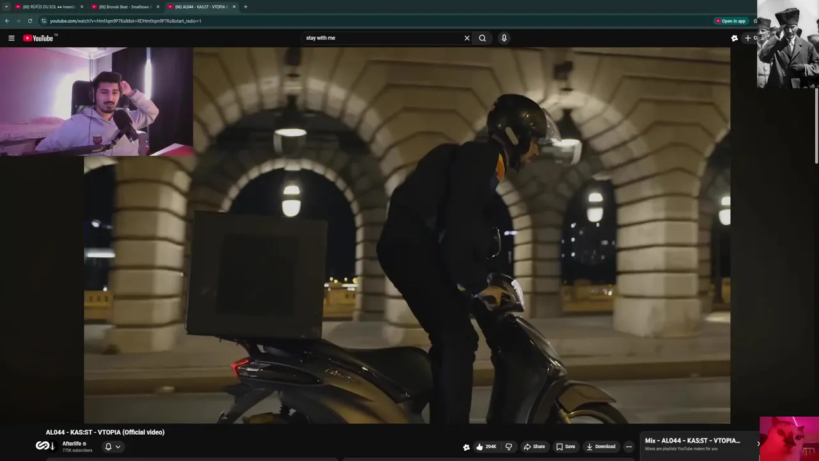Click the streamer webcam overlay
The height and width of the screenshot is (461, 819).
[96, 101]
